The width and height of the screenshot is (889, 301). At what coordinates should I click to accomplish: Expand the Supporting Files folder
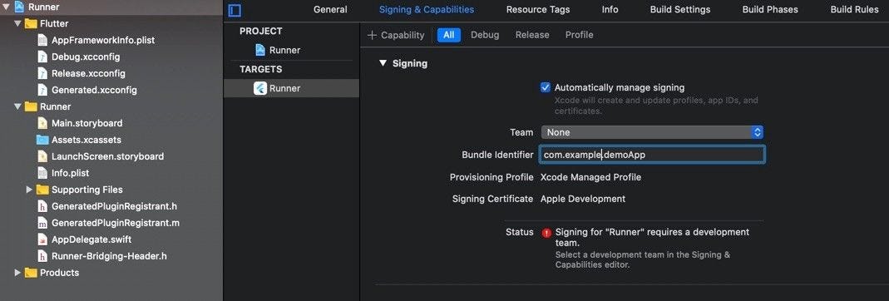pos(29,190)
